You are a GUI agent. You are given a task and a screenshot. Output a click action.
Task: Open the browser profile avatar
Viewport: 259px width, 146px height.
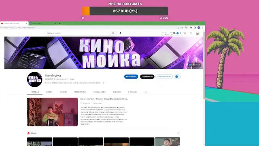coord(199,28)
